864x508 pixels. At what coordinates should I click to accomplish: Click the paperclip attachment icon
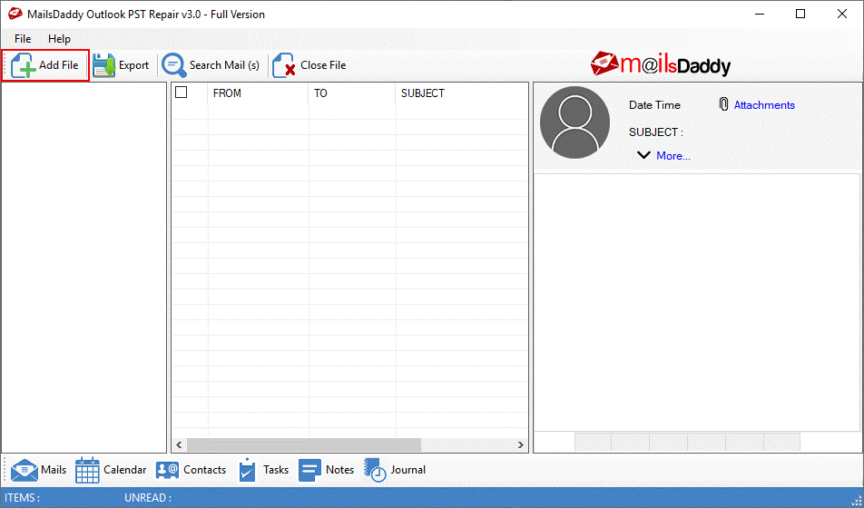pos(724,104)
